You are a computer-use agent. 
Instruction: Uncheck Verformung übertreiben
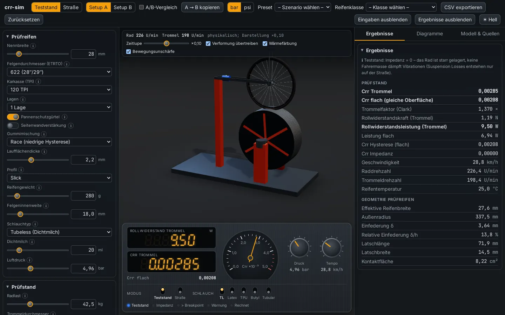[x=208, y=43]
